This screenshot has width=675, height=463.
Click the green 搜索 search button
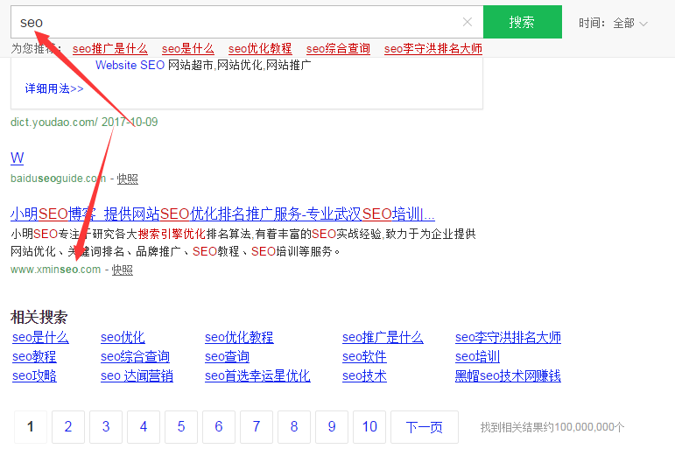pos(522,23)
